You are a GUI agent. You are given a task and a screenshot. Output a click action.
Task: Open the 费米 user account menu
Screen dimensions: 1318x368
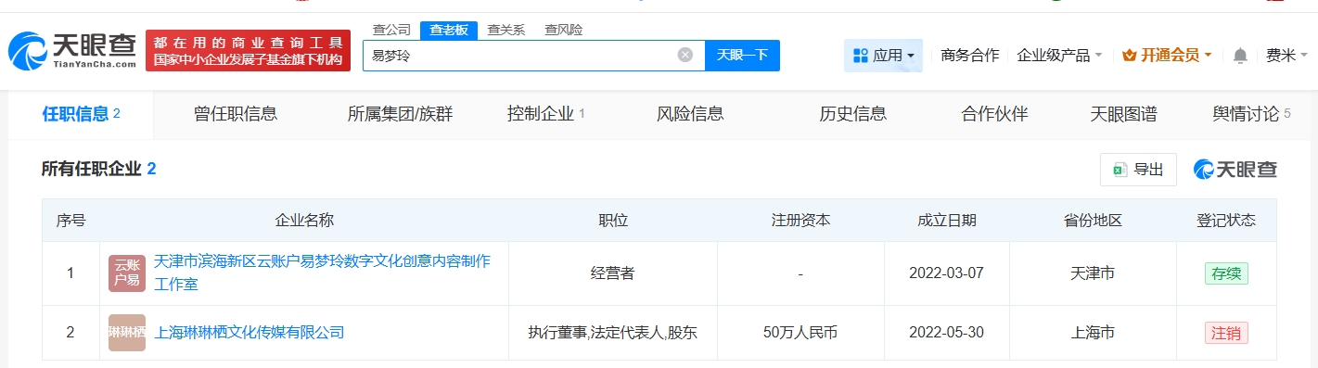[1286, 56]
